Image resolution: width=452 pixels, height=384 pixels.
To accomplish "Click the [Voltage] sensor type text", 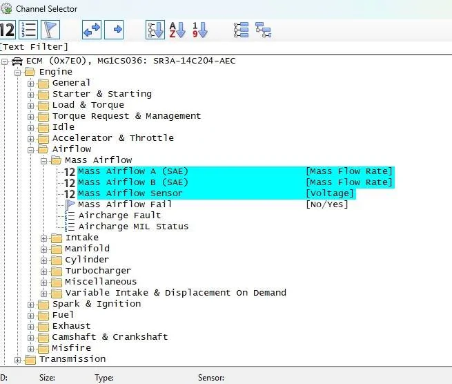I will (x=329, y=193).
